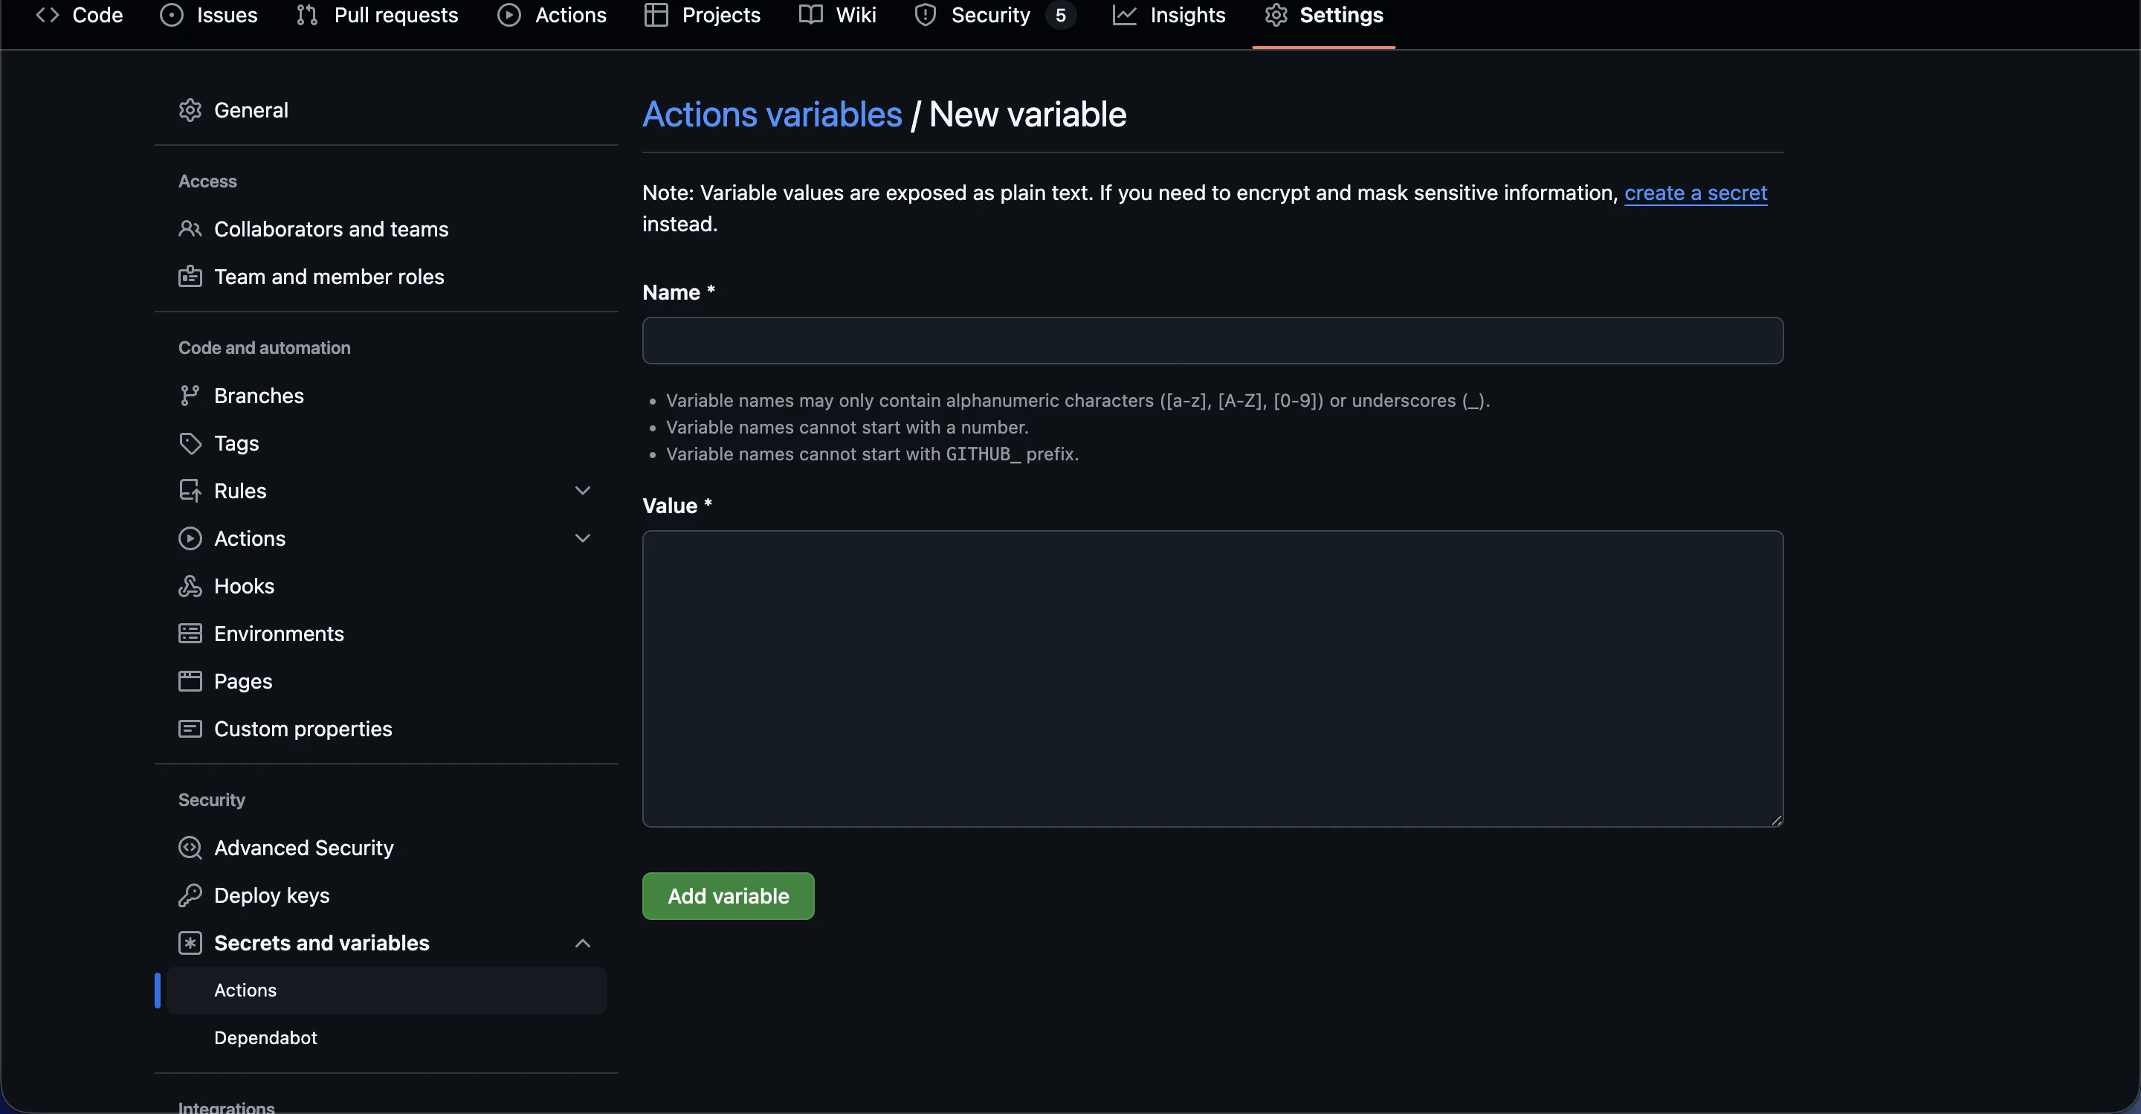Screen dimensions: 2141x1114
Task: Go back to Actions variables breadcrumb link
Action: pos(772,114)
